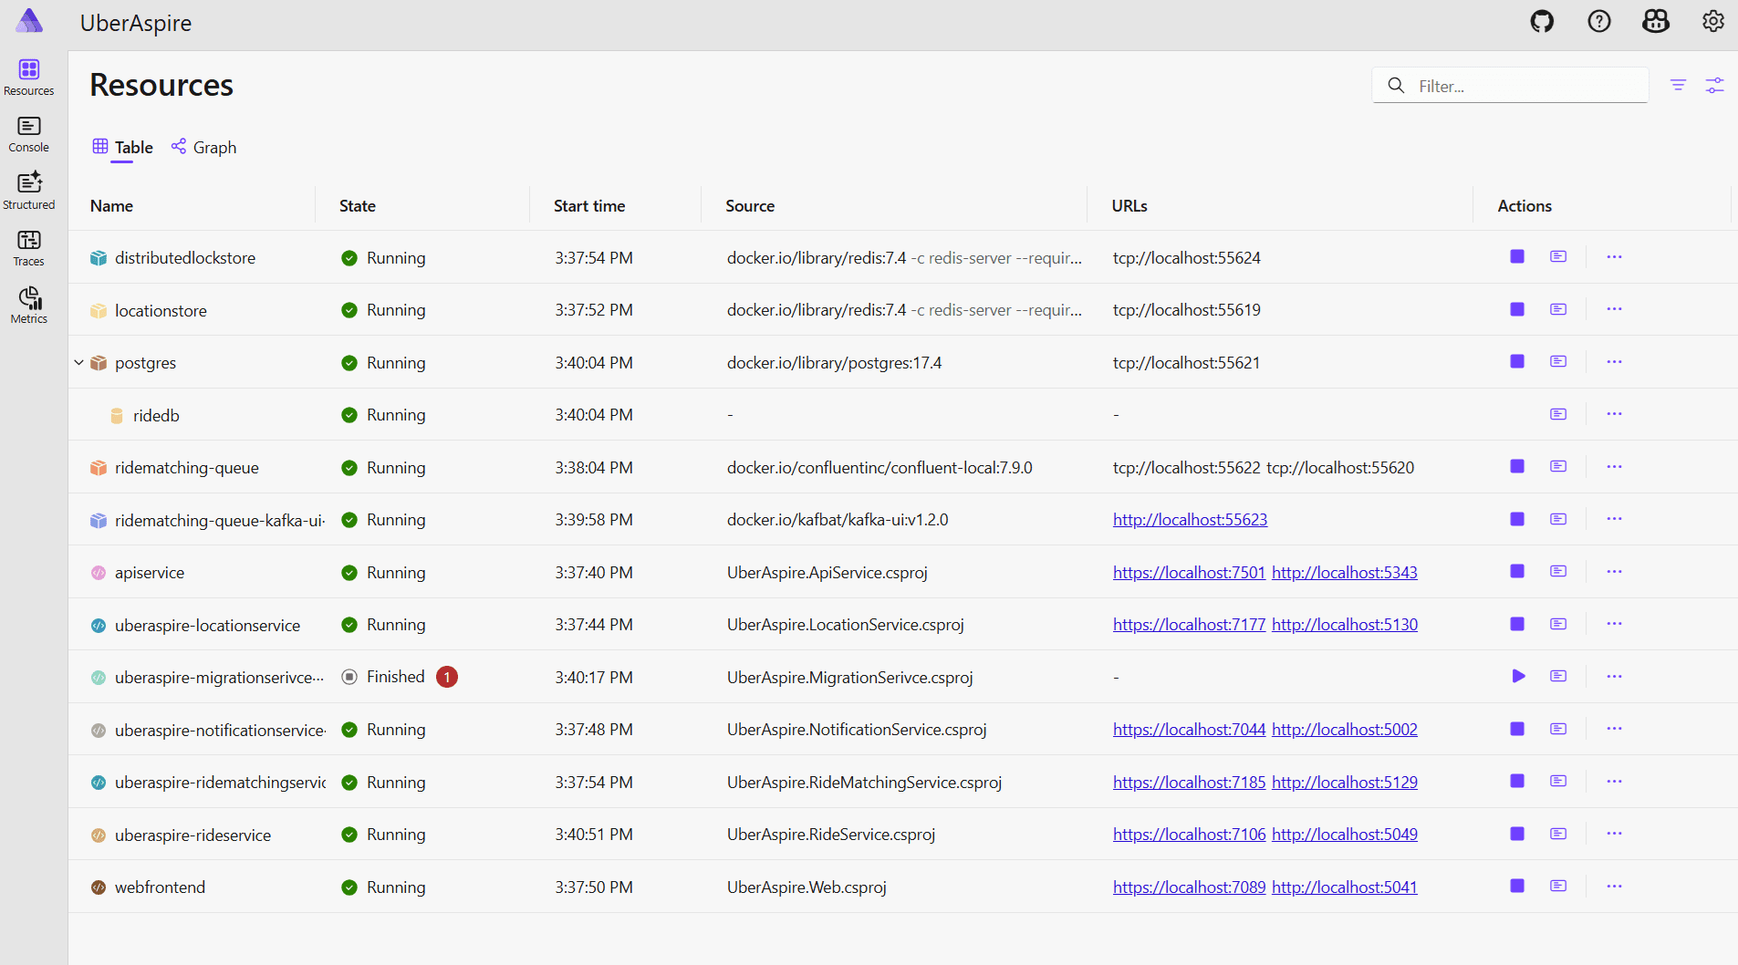Select the Finished state text
The height and width of the screenshot is (965, 1738).
click(x=396, y=677)
